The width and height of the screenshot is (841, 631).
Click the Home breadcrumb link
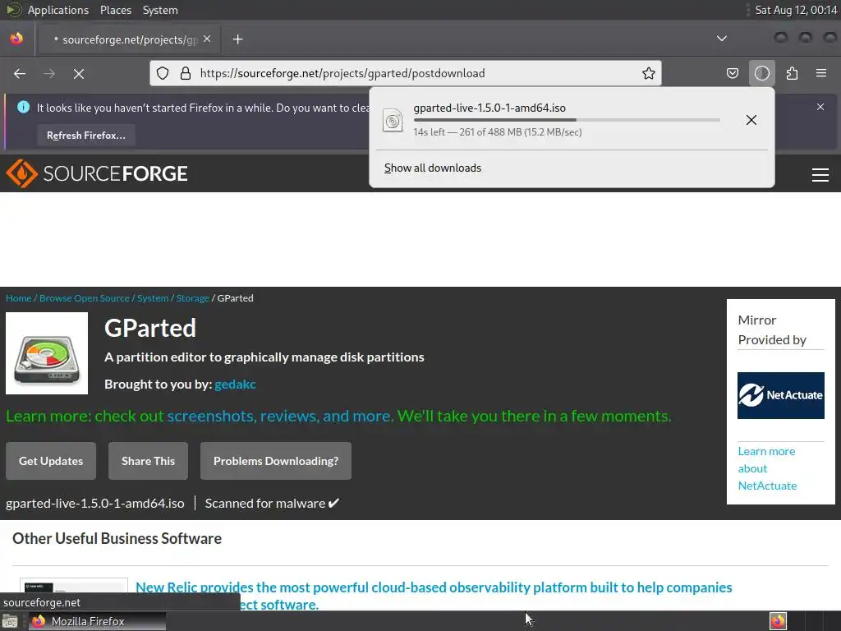[18, 298]
